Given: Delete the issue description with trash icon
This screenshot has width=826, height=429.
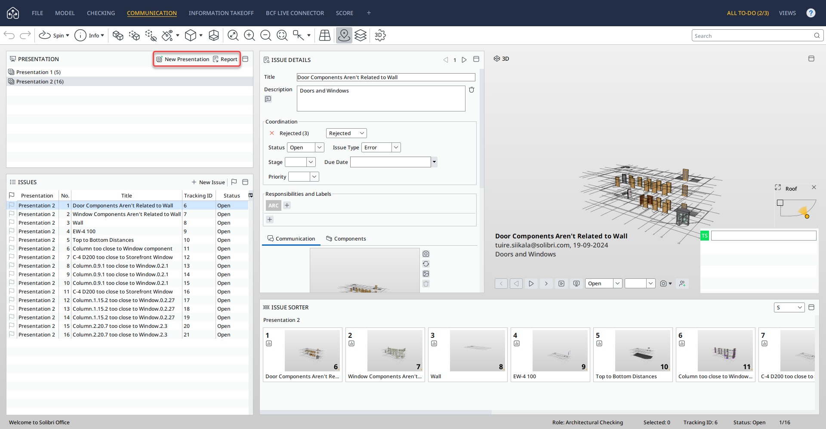Looking at the screenshot, I should click(472, 90).
